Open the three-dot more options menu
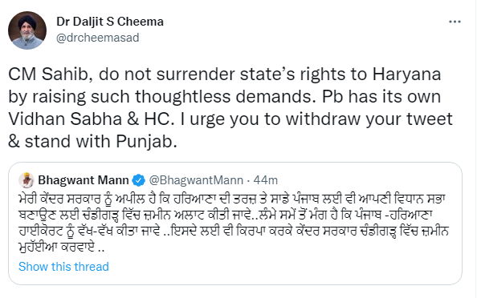477x298 pixels. pos(455,22)
